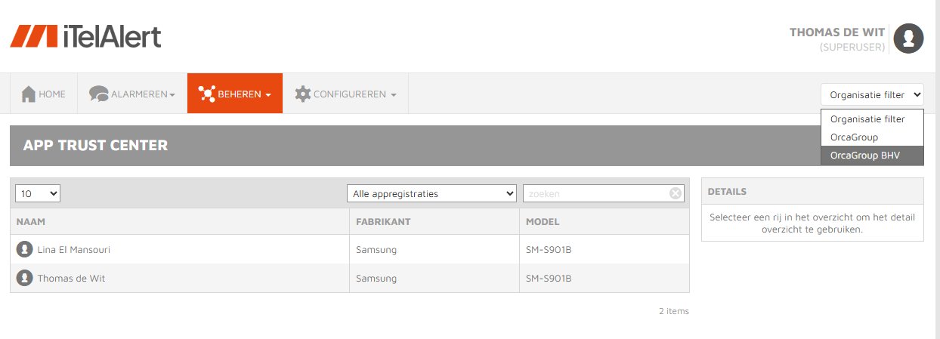Select the Lina El Mansouri table row
The height and width of the screenshot is (339, 940).
350,249
